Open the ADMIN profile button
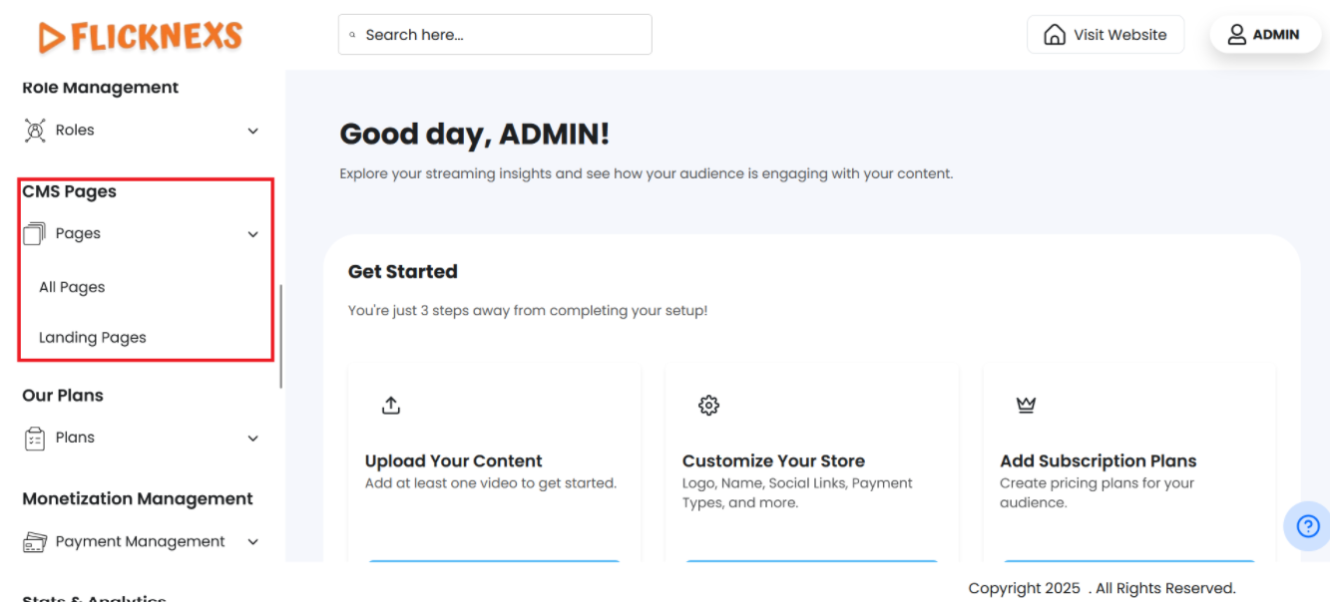Screen dimensions: 1330x602 pyautogui.click(x=1264, y=35)
